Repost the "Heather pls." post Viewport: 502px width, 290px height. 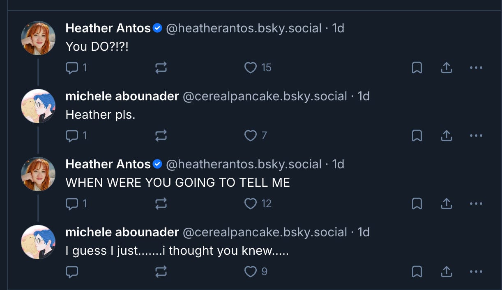pos(161,136)
